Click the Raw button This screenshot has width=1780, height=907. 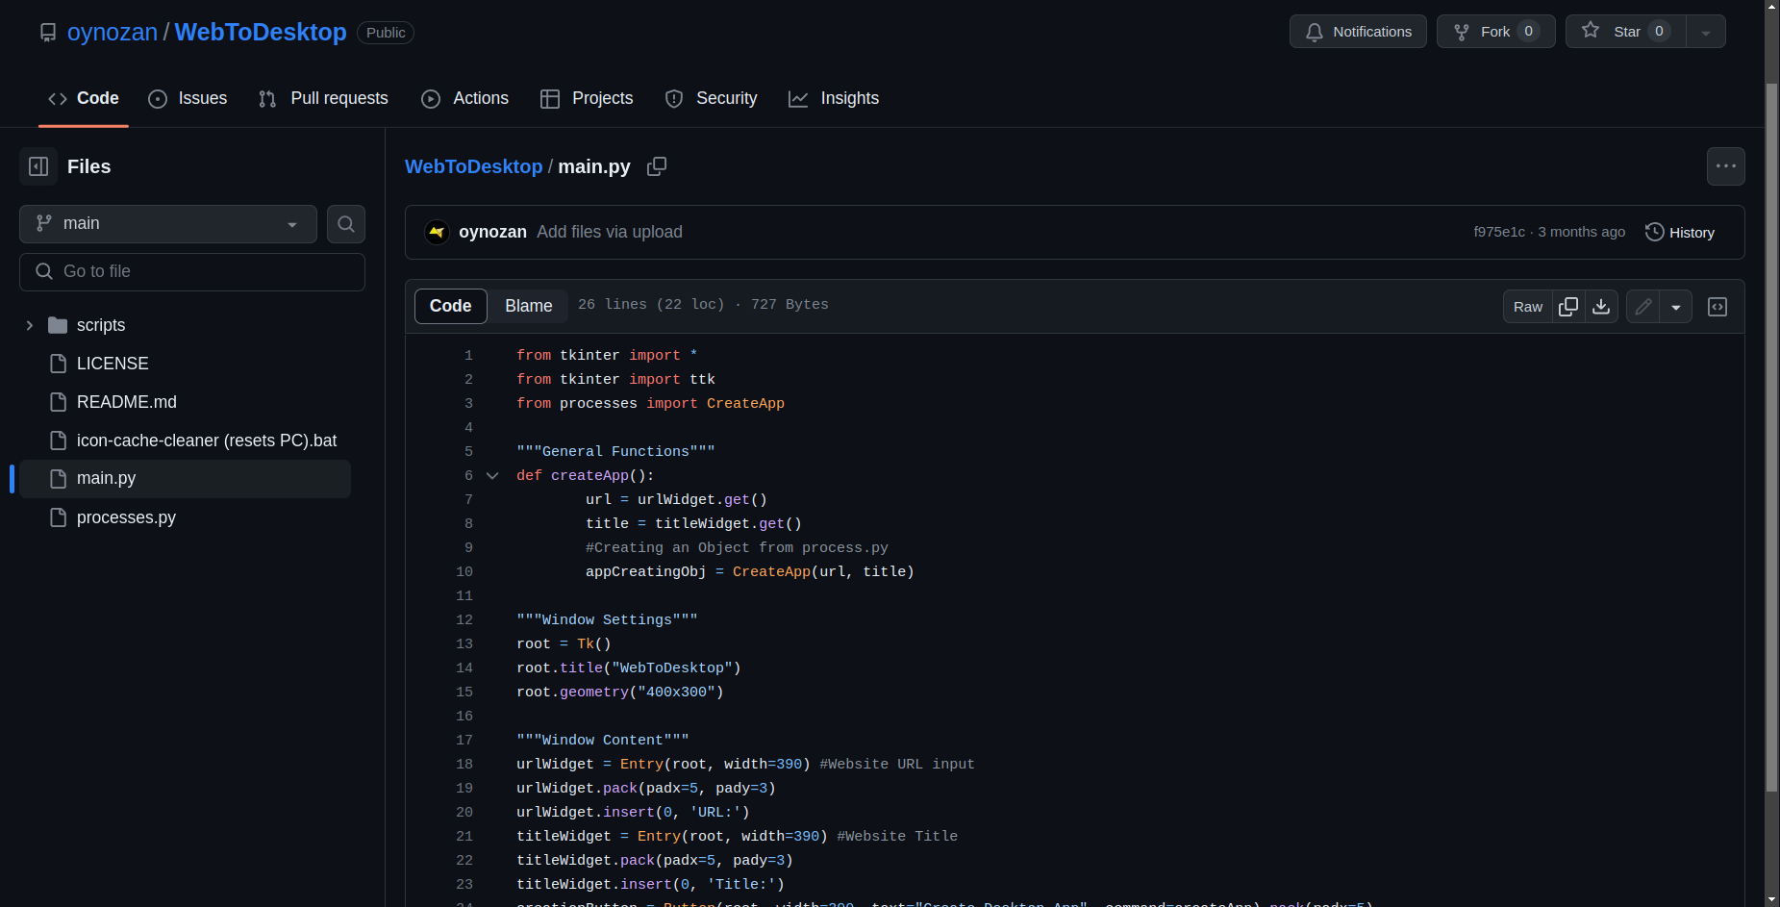[x=1527, y=307]
